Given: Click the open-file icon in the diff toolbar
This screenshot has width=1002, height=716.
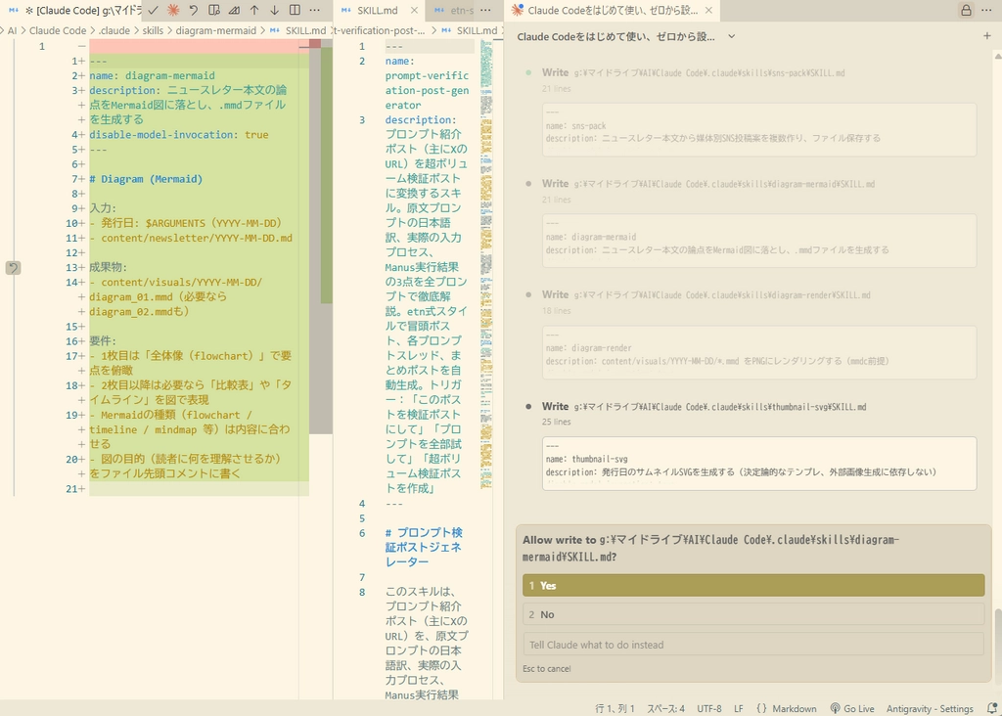Looking at the screenshot, I should click(214, 10).
